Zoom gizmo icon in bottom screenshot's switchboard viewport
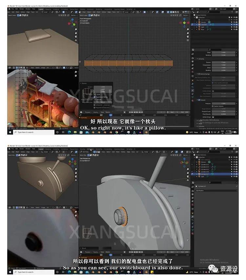 76,169
